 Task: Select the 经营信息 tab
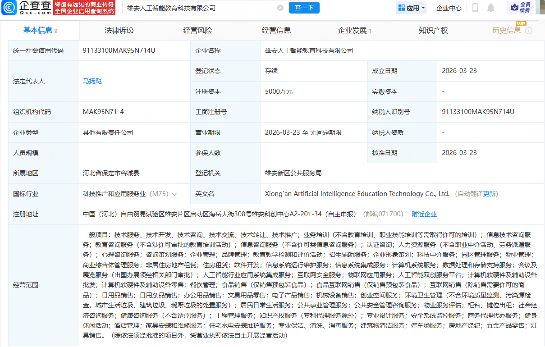[x=276, y=31]
